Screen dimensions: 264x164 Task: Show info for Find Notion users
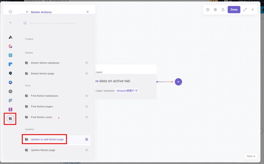coord(86,117)
